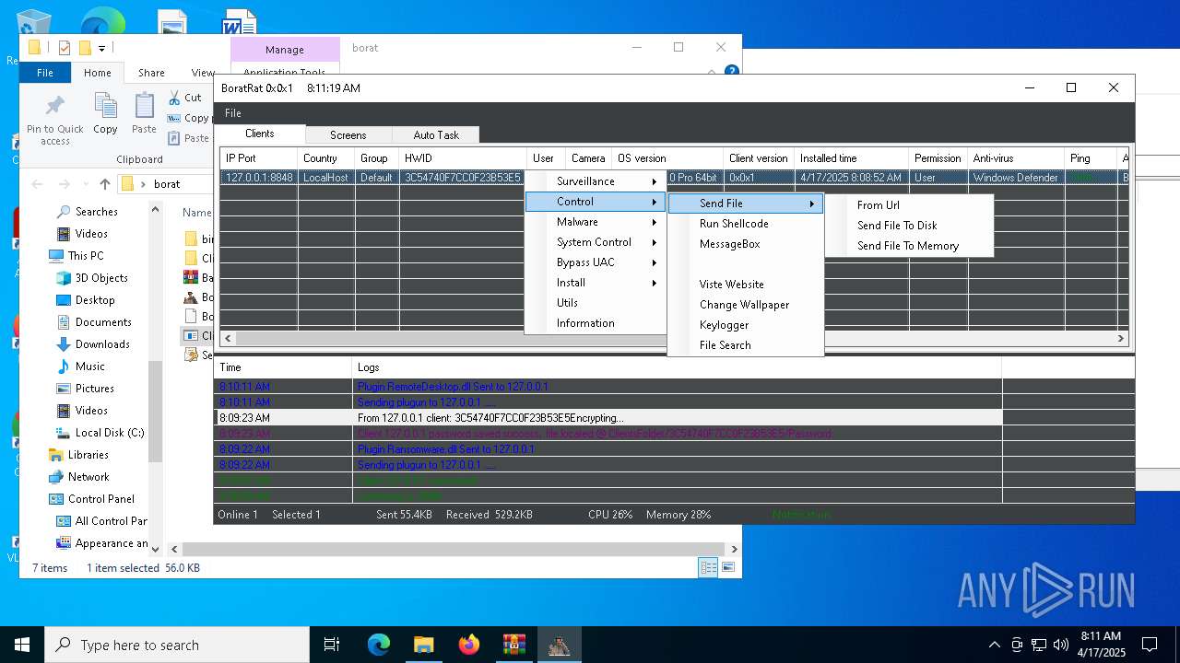Choose Viste Website option
The image size is (1180, 663).
[746, 285]
